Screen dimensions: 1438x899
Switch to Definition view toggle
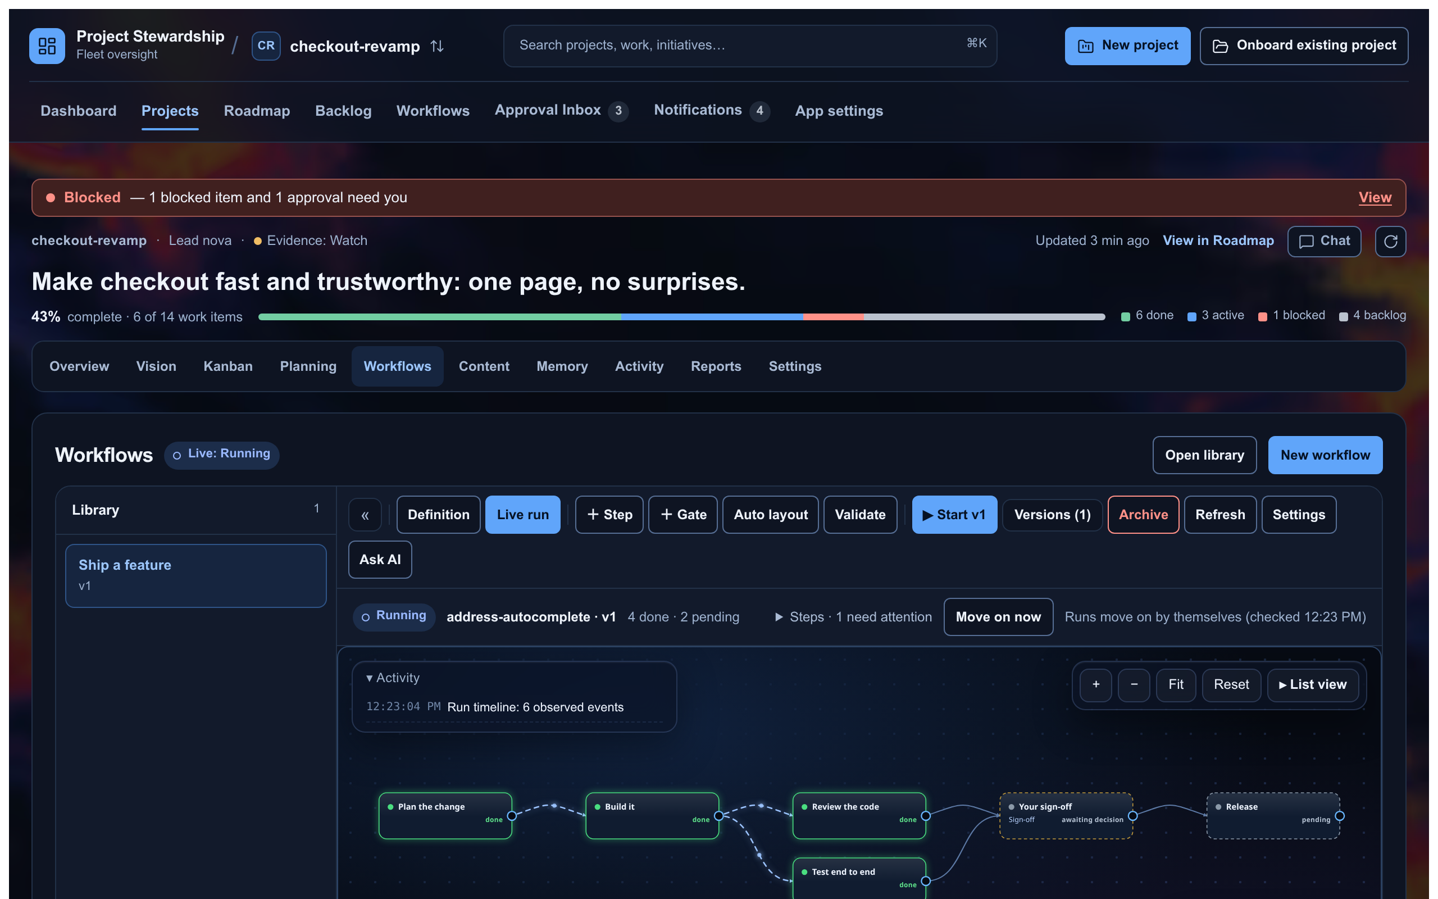tap(438, 514)
